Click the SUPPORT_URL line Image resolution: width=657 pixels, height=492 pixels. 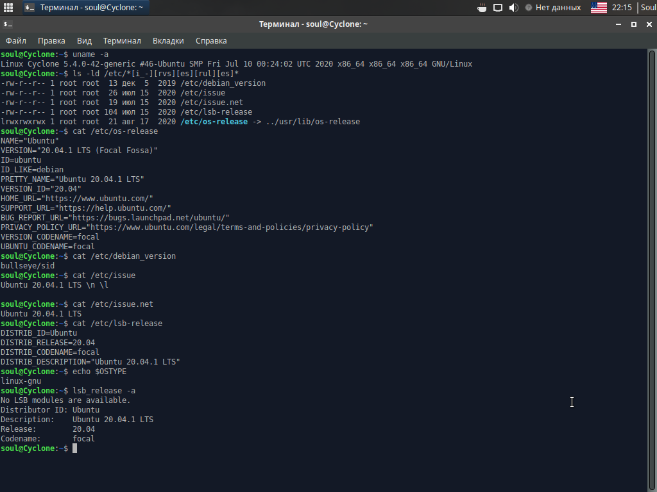[x=86, y=208]
